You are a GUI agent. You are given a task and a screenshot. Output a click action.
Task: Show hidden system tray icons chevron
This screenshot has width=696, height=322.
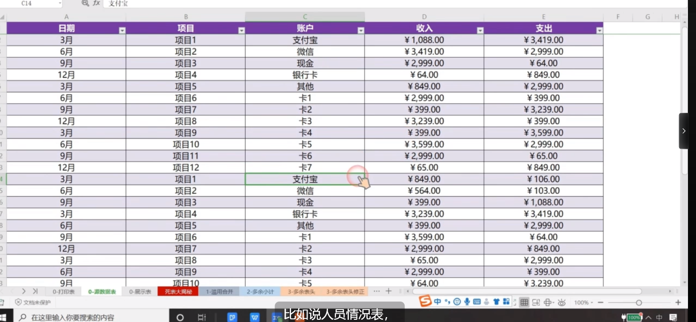(x=648, y=318)
